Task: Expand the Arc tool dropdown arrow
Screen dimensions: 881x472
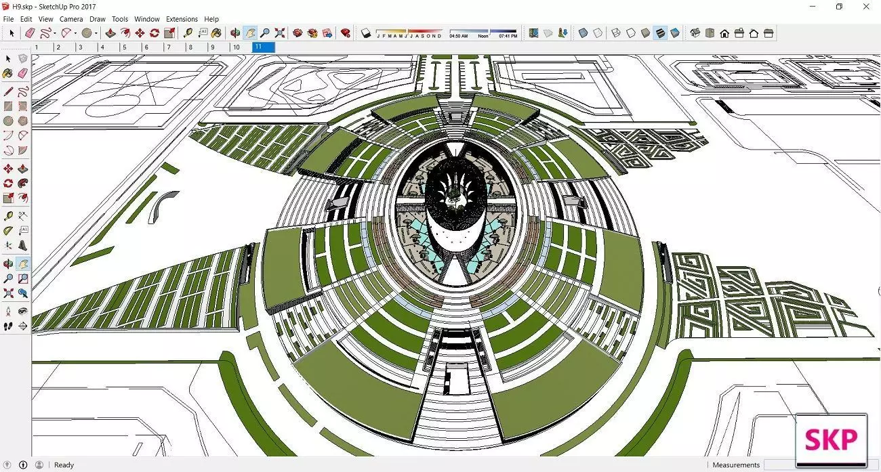Action: click(75, 33)
